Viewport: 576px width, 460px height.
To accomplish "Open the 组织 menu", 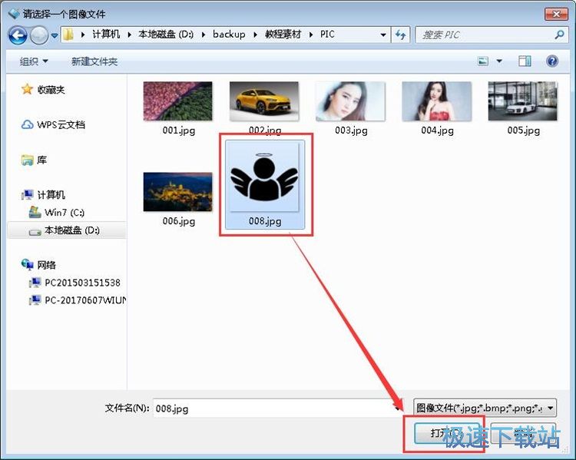I will click(34, 61).
